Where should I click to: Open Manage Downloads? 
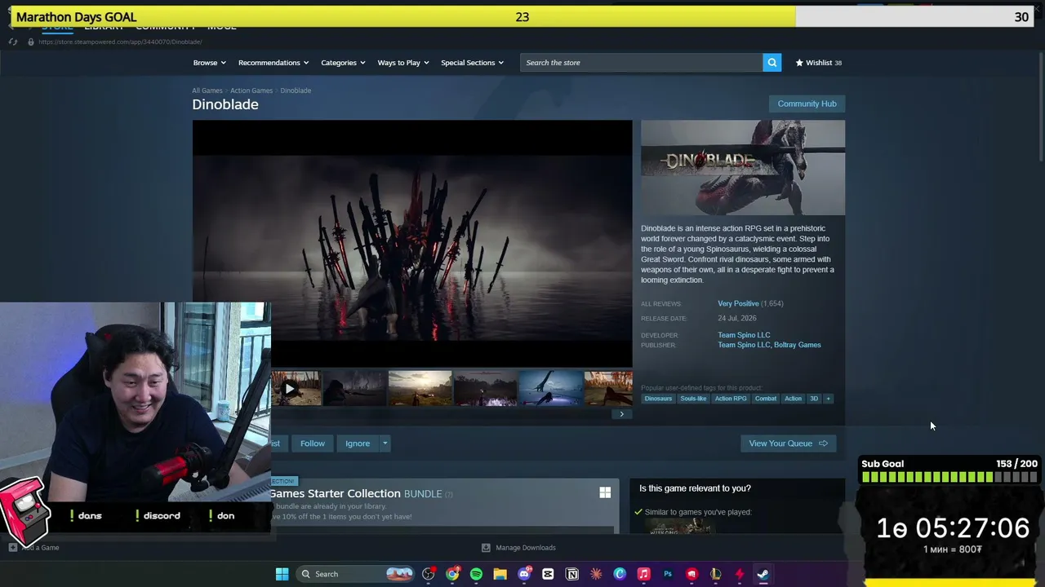518,548
